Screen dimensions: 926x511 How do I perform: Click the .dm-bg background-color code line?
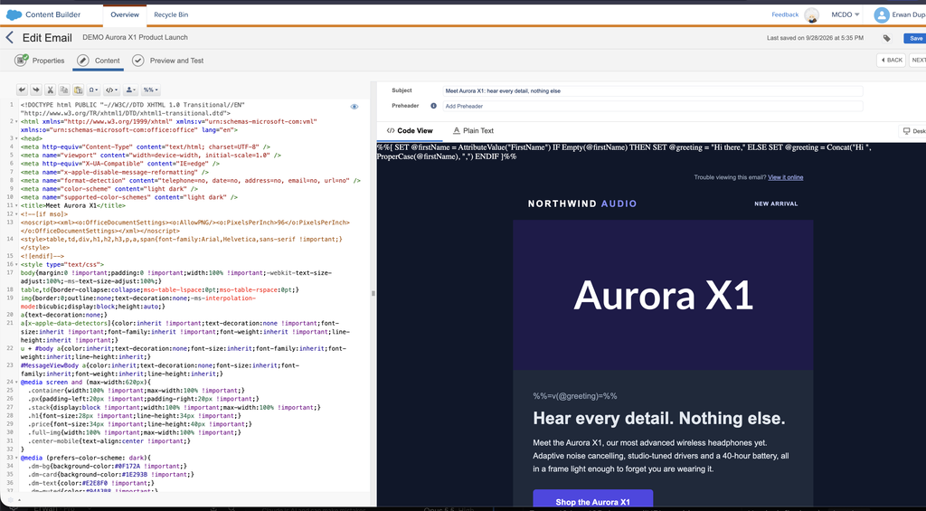pyautogui.click(x=107, y=466)
